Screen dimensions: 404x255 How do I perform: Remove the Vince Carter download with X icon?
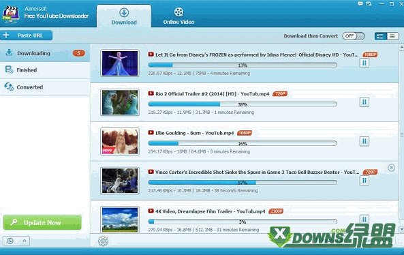391,168
